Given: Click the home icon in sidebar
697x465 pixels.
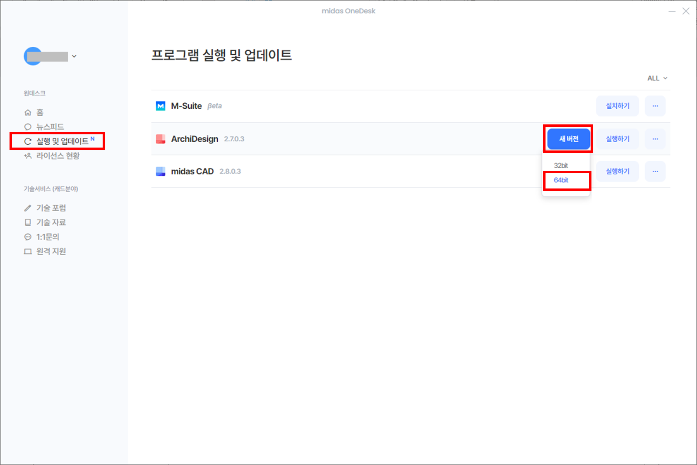Looking at the screenshot, I should (x=28, y=112).
